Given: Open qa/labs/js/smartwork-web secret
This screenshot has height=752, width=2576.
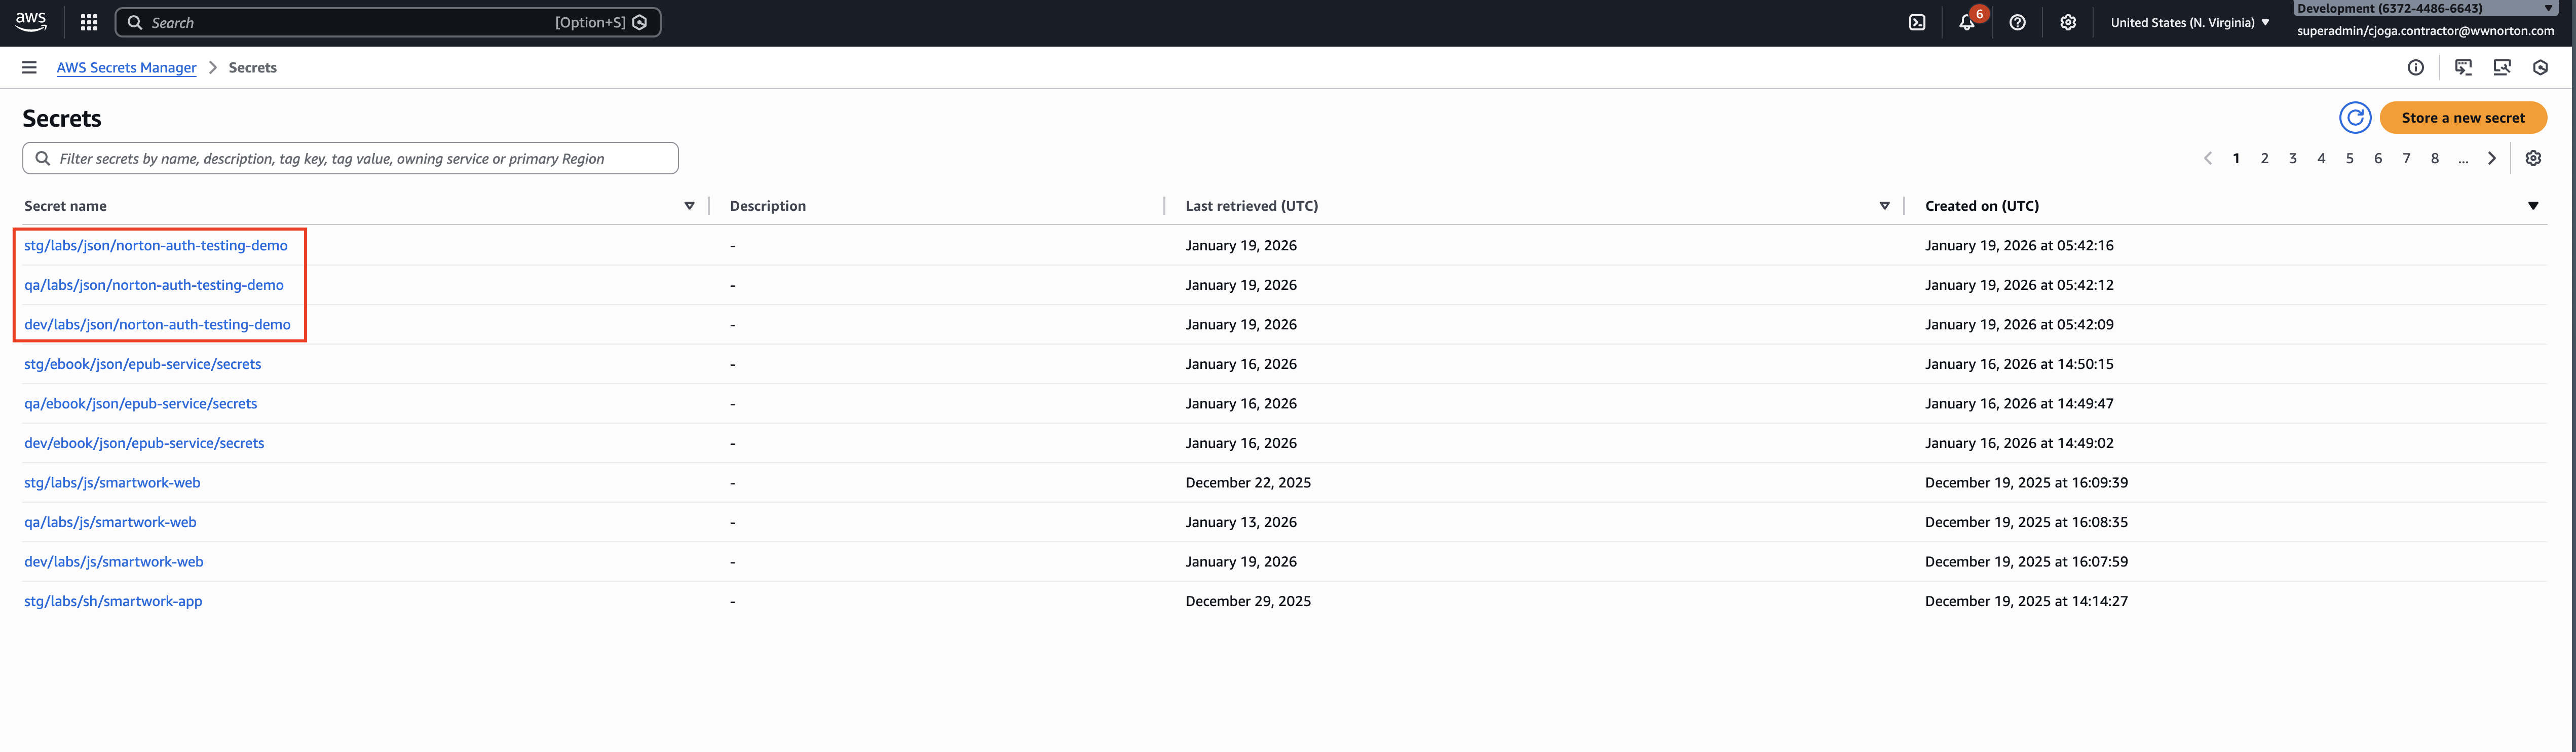Looking at the screenshot, I should click(x=110, y=522).
